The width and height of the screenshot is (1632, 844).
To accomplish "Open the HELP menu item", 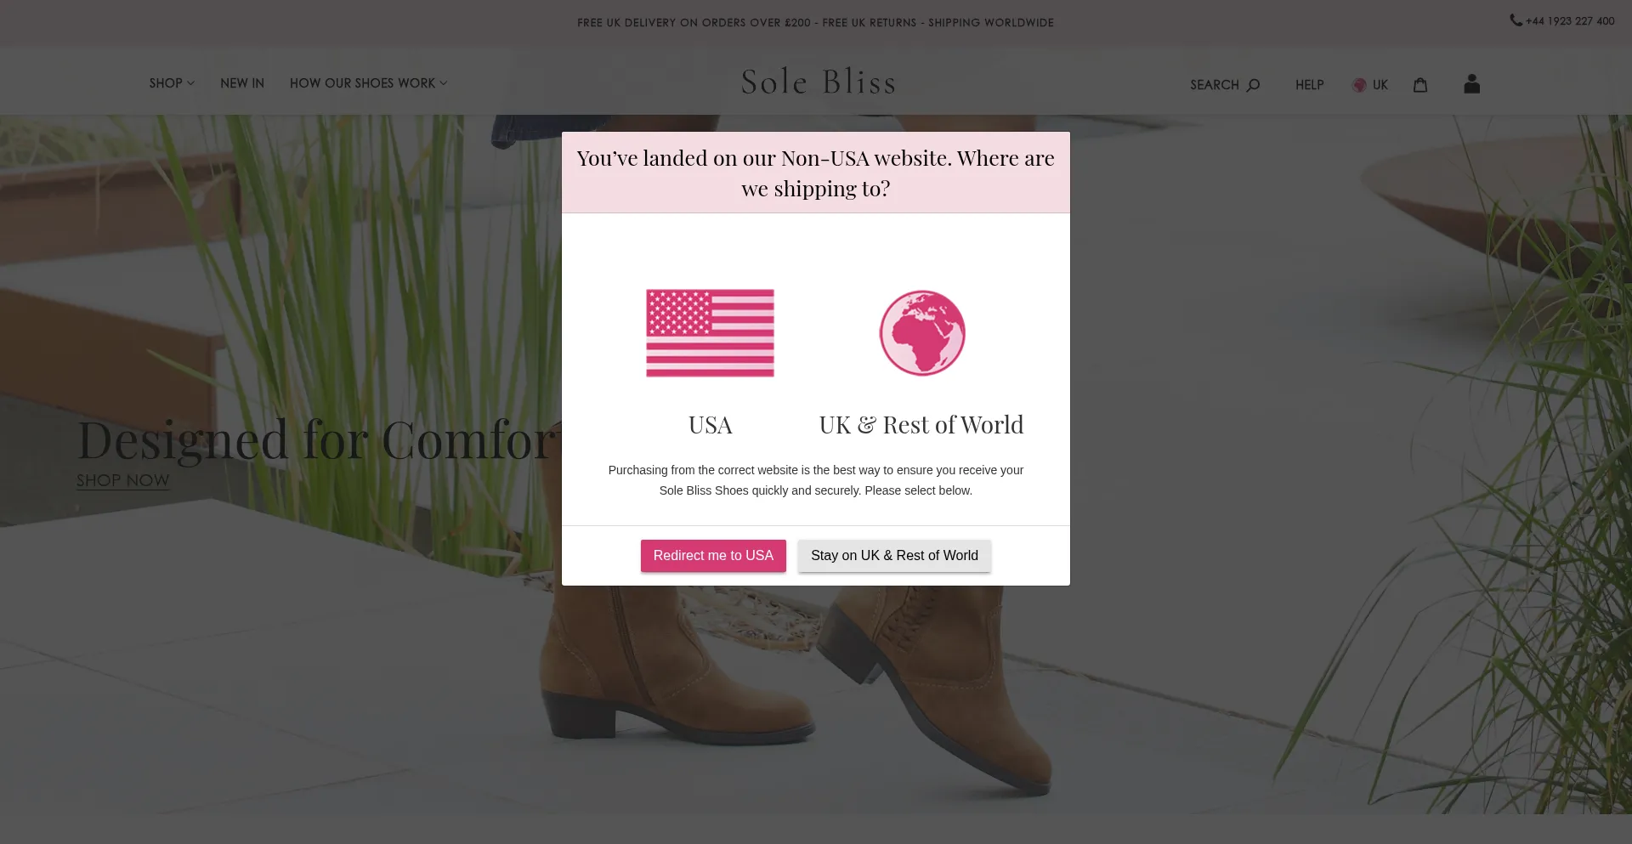I will pos(1310,85).
